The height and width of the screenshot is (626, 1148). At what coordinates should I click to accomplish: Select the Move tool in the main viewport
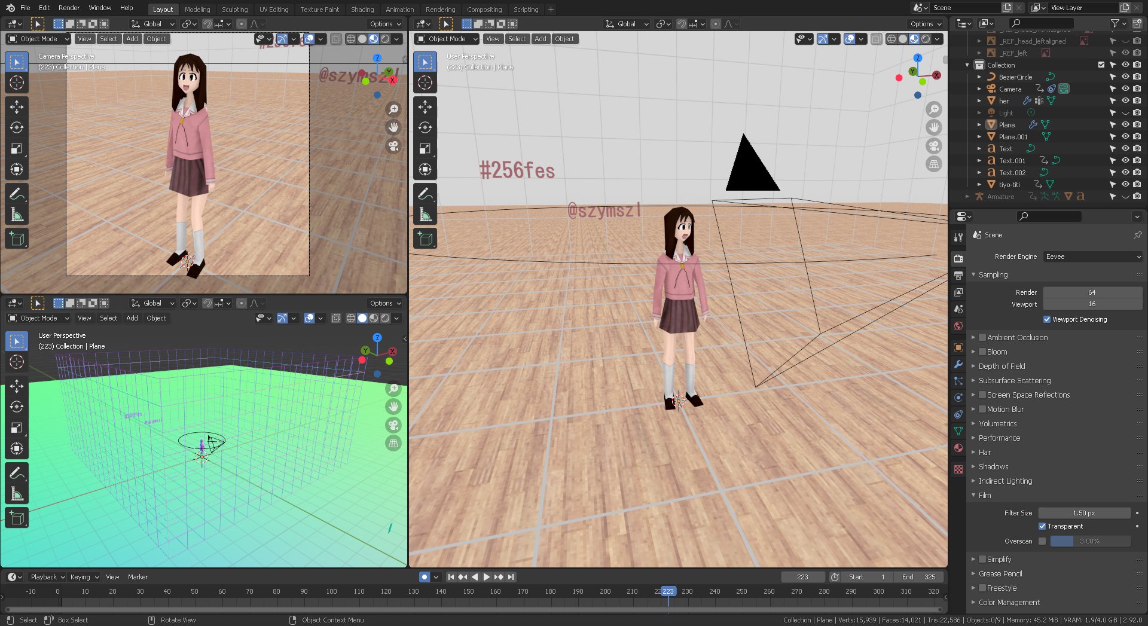[x=425, y=107]
